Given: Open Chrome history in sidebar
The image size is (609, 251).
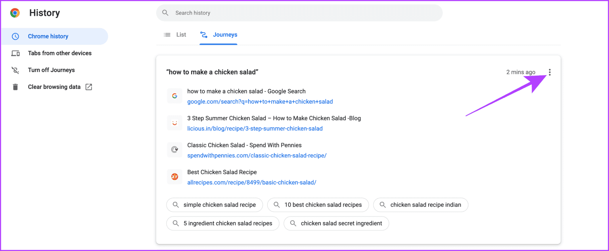Looking at the screenshot, I should (54, 36).
